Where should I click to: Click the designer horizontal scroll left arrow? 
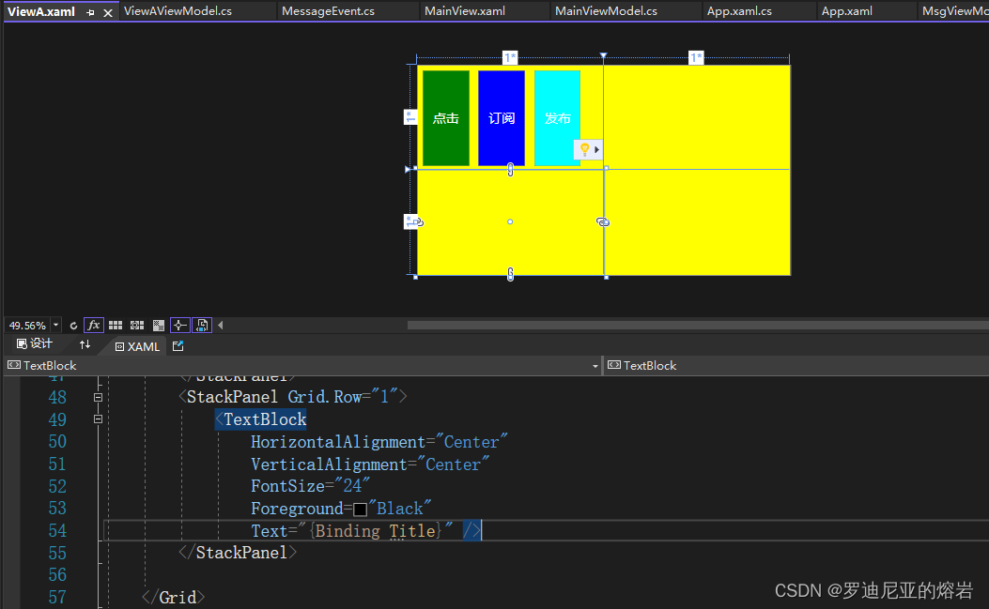point(221,326)
